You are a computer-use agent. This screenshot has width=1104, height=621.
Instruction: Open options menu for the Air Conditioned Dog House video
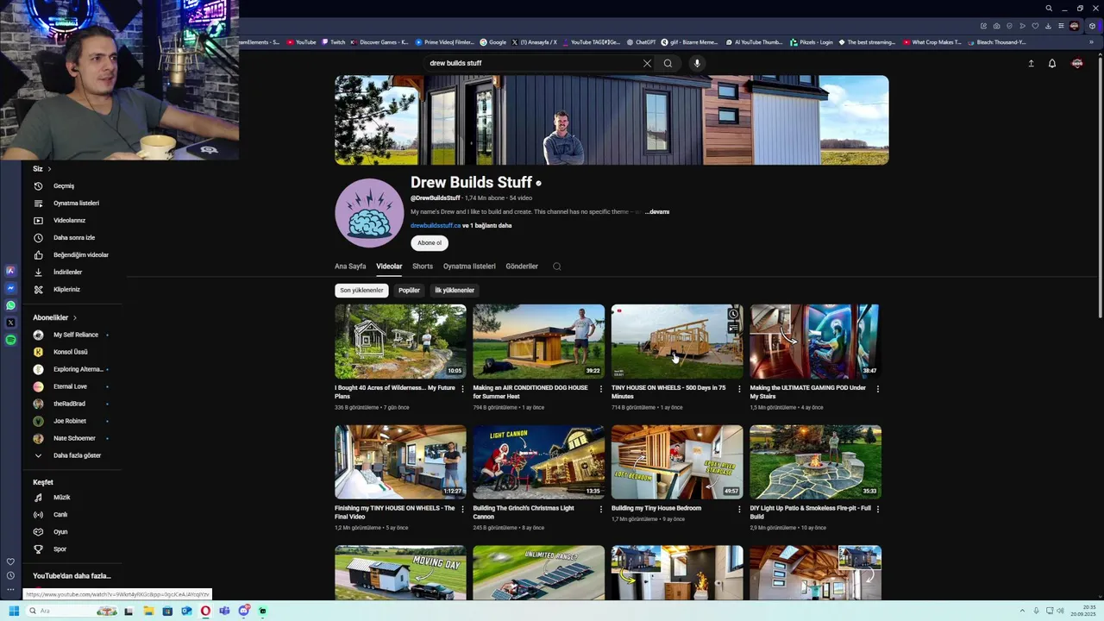click(601, 389)
